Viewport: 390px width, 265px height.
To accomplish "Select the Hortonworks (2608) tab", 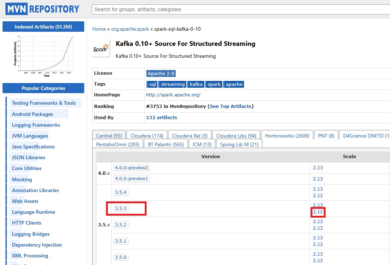I will point(287,136).
